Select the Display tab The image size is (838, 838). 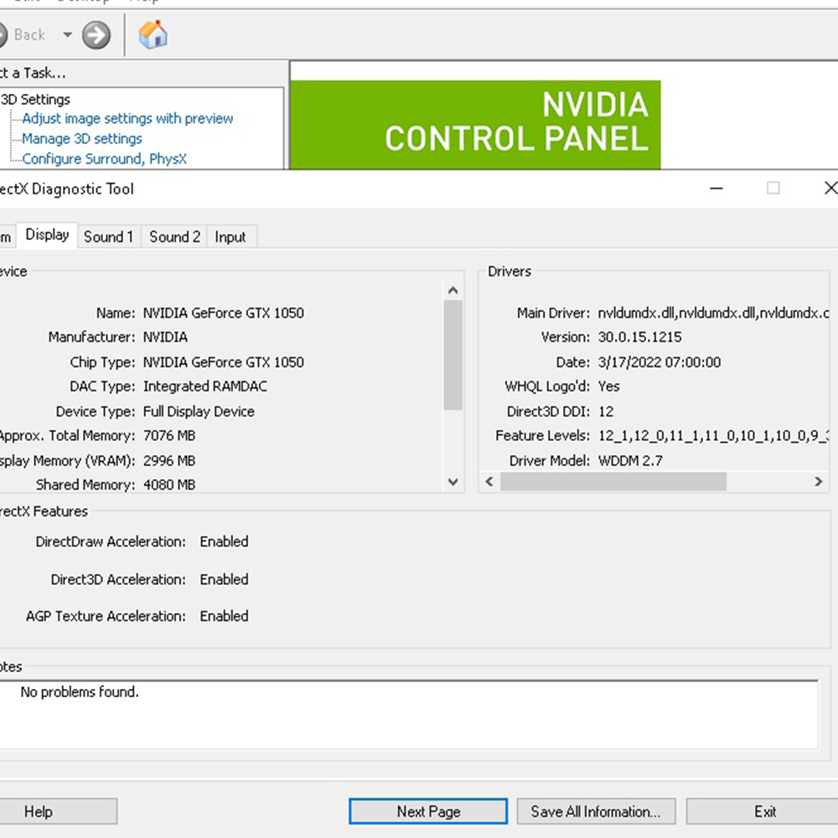pyautogui.click(x=47, y=235)
